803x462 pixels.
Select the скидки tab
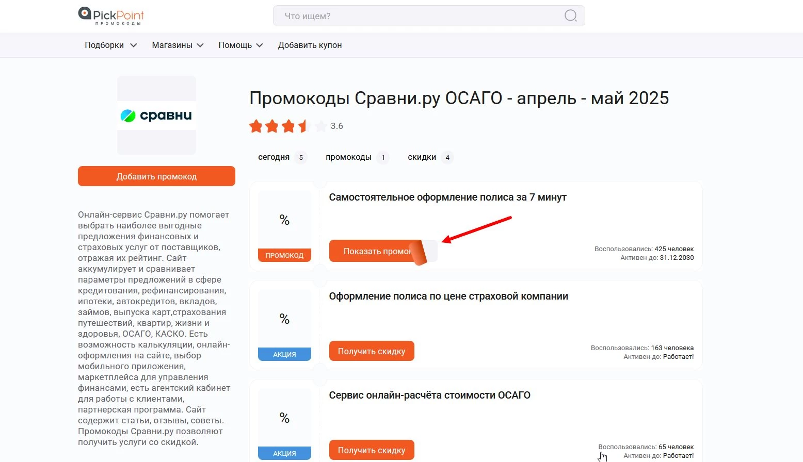tap(430, 157)
